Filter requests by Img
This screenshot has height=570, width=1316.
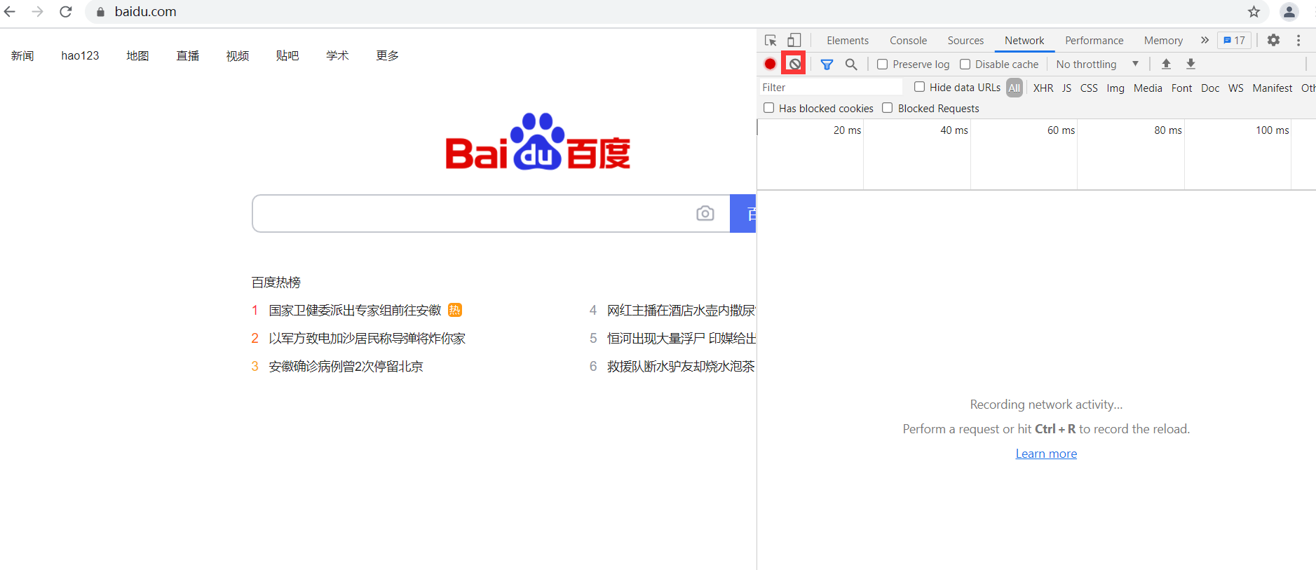pyautogui.click(x=1115, y=88)
